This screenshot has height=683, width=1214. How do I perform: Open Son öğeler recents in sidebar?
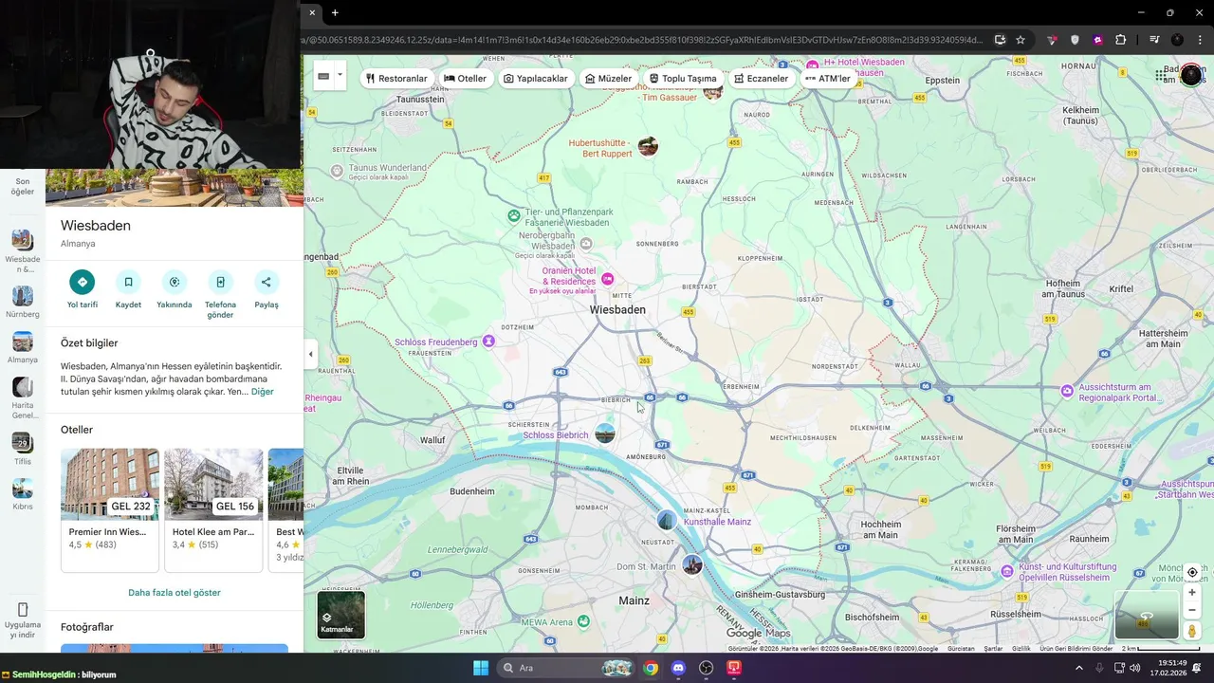23,185
